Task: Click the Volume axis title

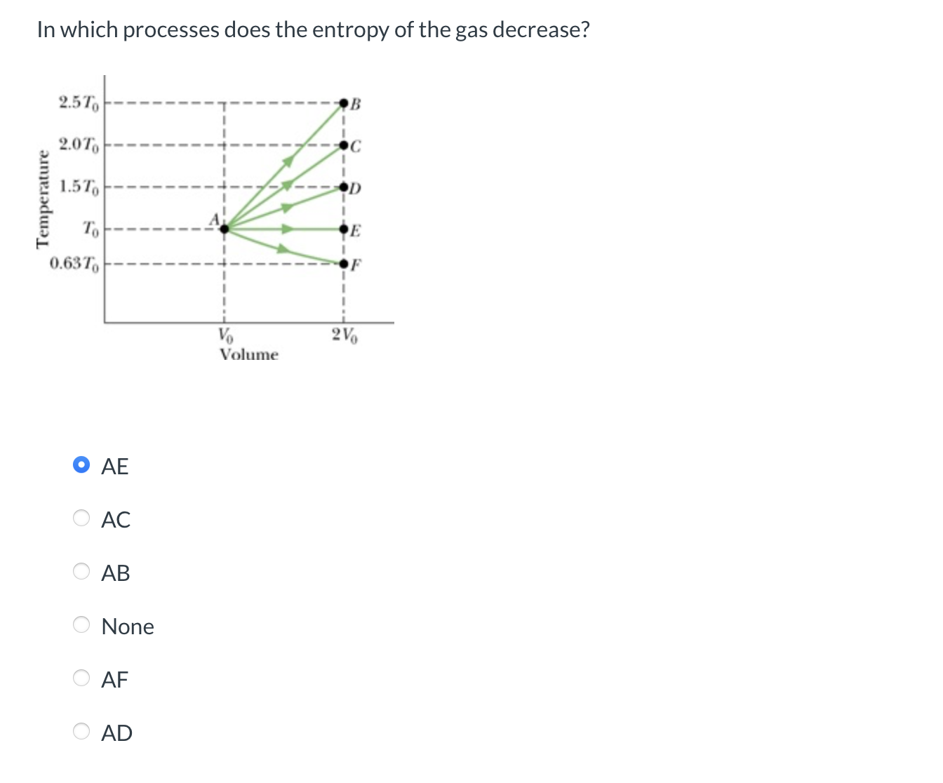Action: (248, 355)
